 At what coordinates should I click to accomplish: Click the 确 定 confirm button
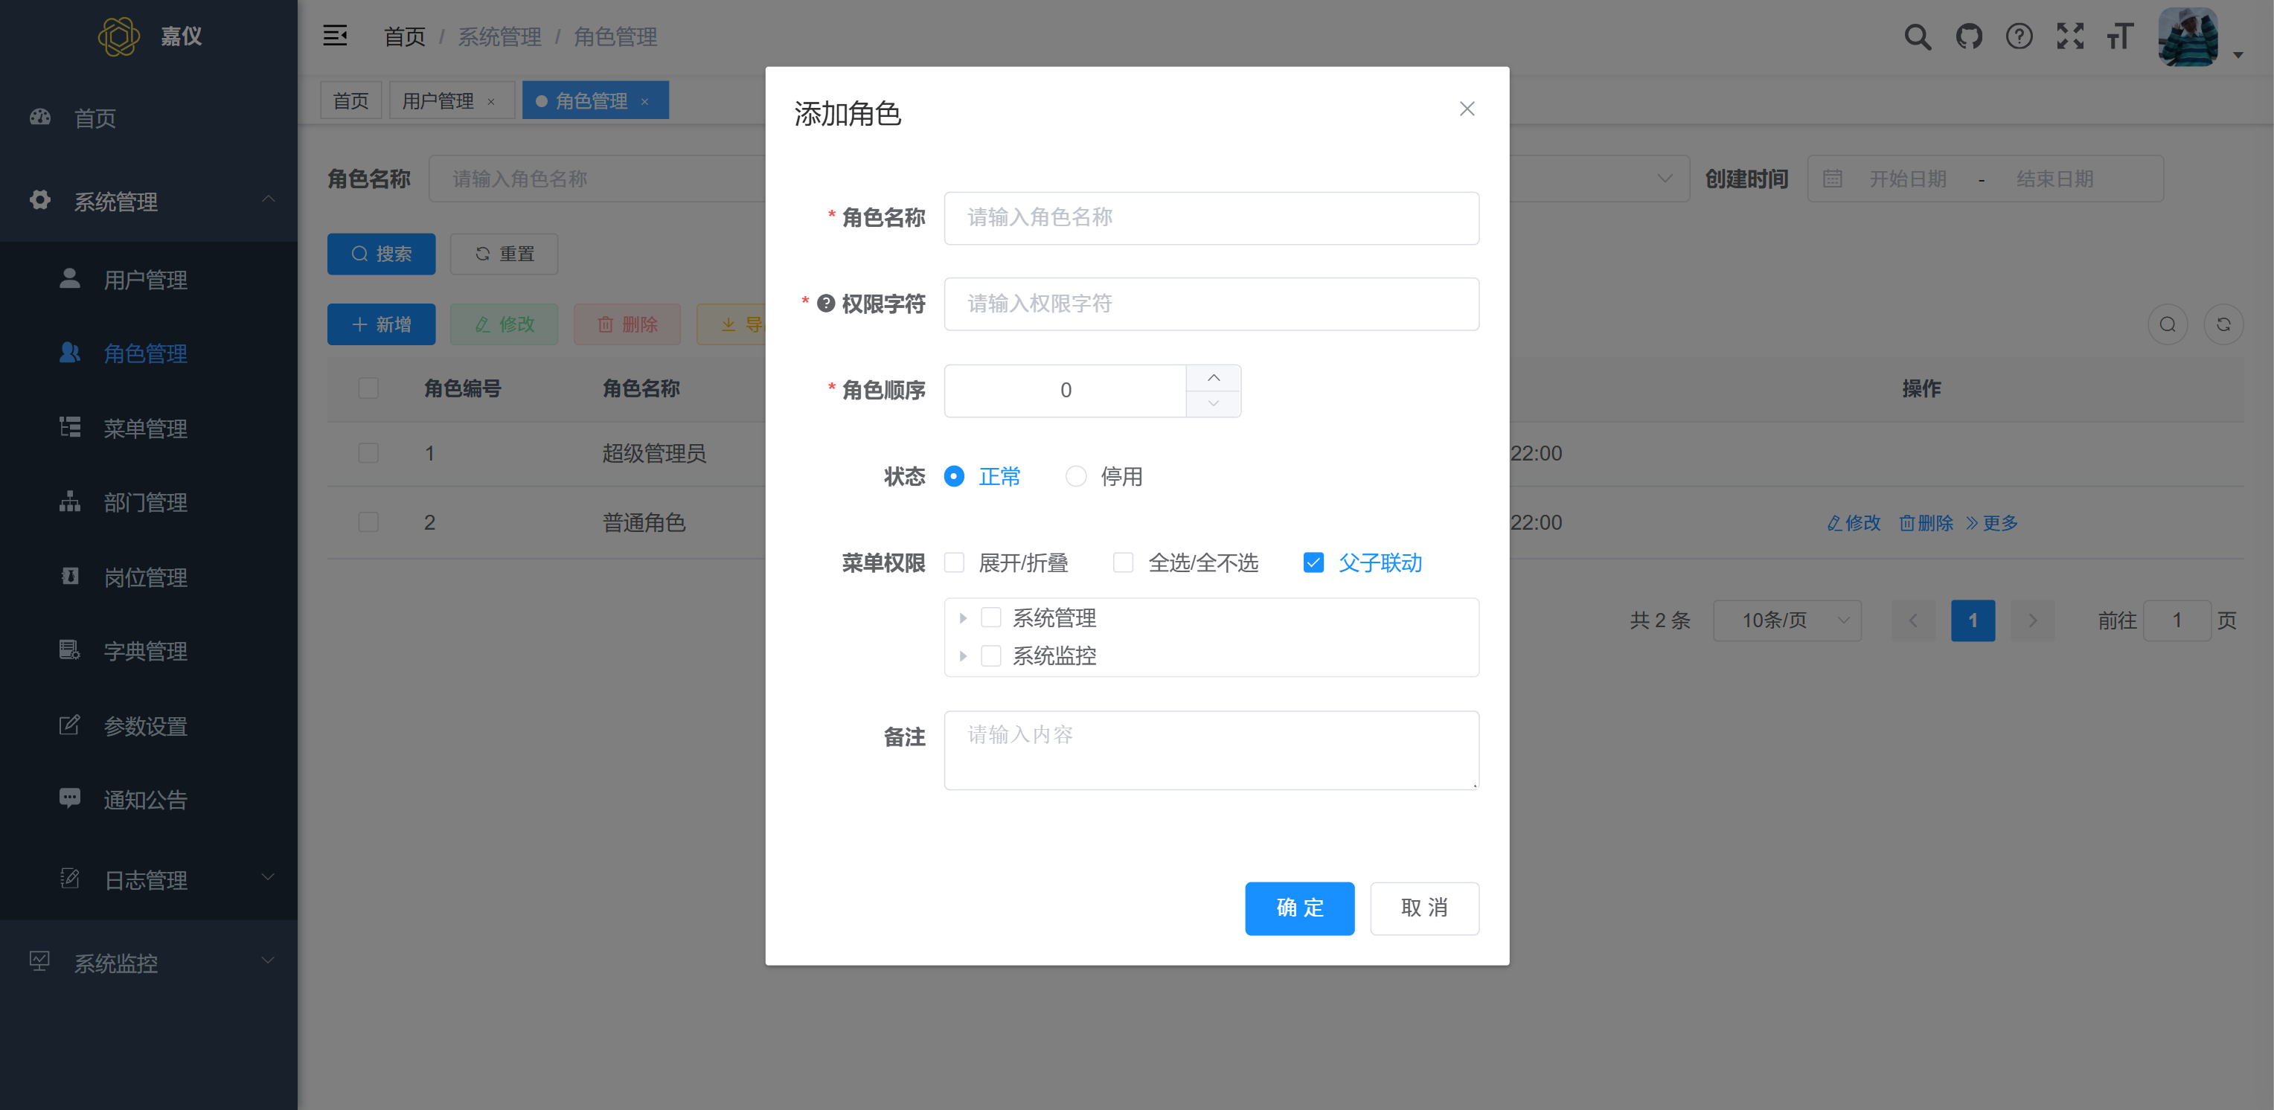pos(1298,908)
